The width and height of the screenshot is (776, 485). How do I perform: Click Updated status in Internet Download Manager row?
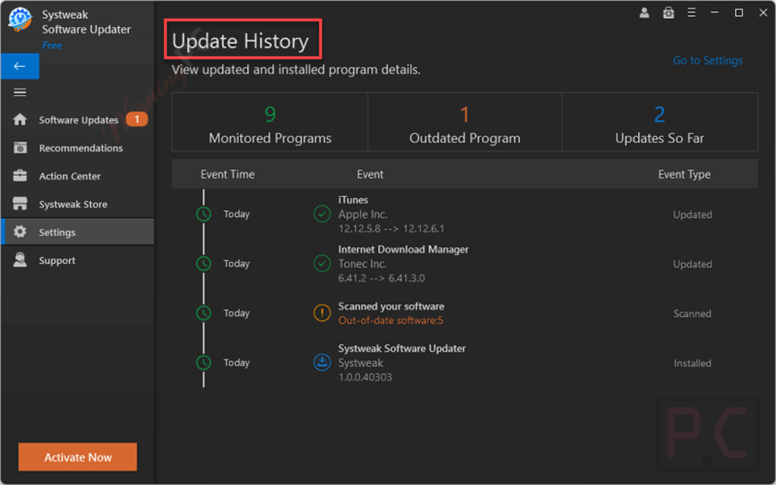[692, 264]
